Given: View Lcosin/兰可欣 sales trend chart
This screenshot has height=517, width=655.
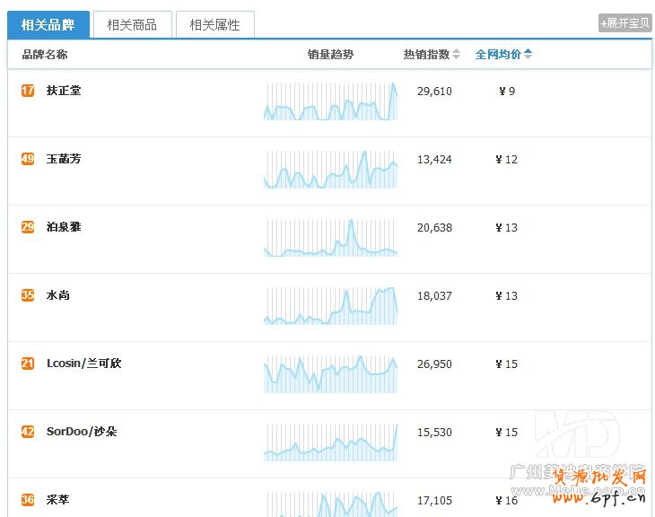Looking at the screenshot, I should pyautogui.click(x=330, y=373).
